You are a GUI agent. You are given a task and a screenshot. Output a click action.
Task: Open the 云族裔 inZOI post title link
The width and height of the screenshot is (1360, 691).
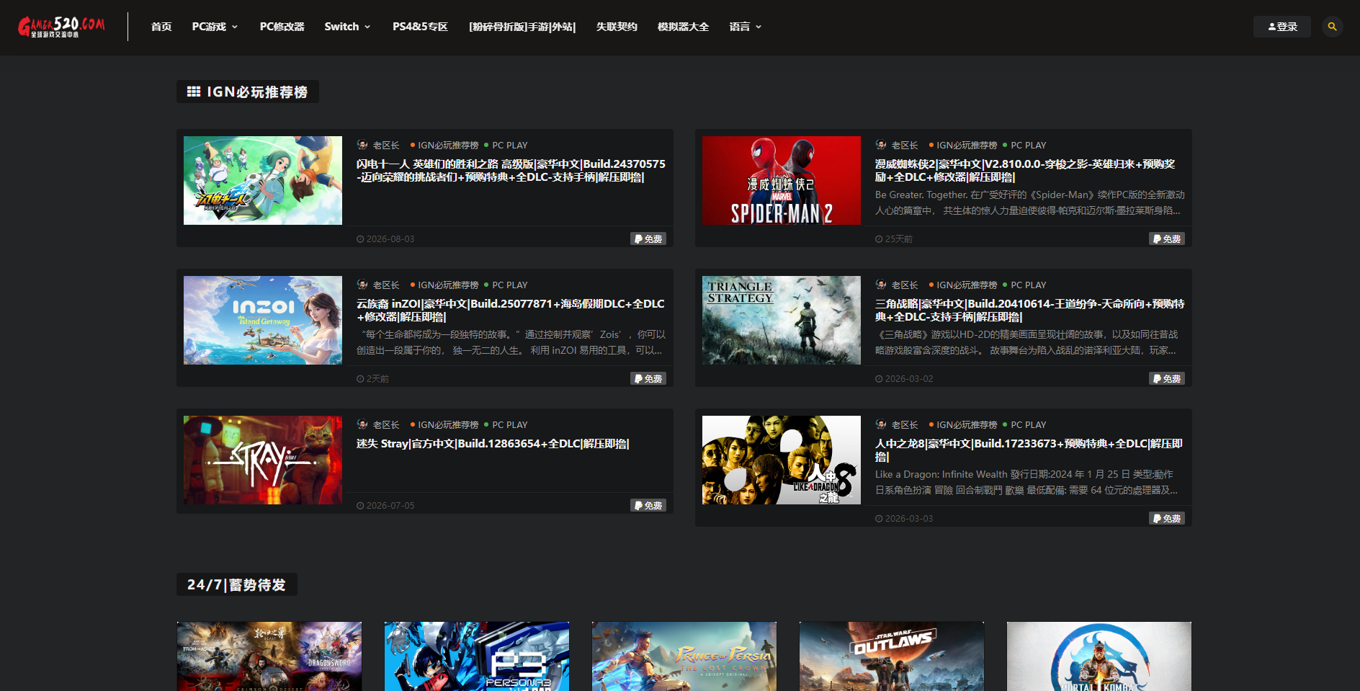click(511, 311)
